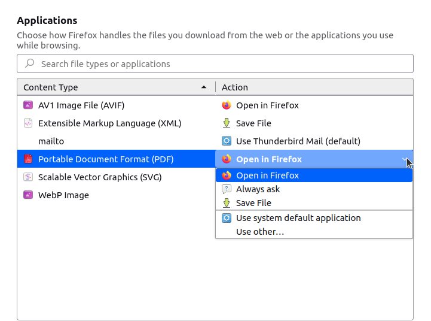Open the action dropdown for AV1 Image File
The width and height of the screenshot is (431, 321).
314,105
